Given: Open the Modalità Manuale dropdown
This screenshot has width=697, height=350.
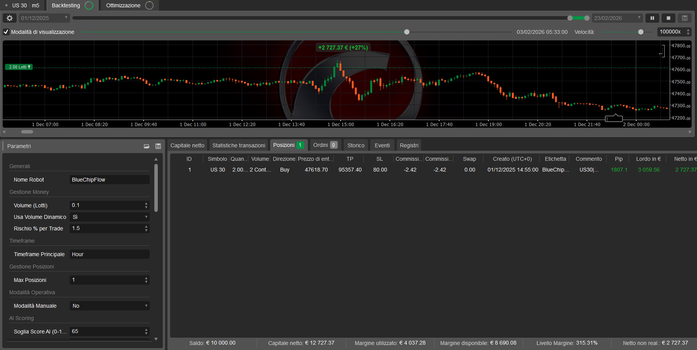Looking at the screenshot, I should tap(146, 305).
